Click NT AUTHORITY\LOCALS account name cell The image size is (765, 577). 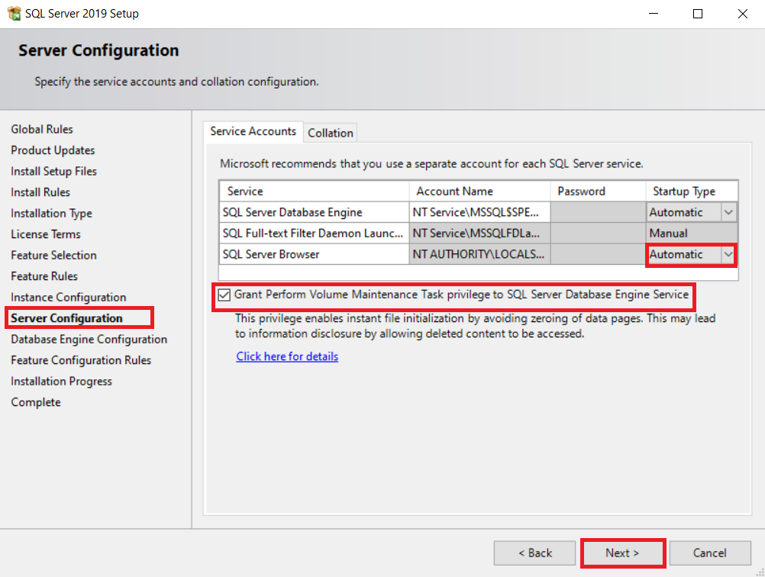(x=479, y=254)
